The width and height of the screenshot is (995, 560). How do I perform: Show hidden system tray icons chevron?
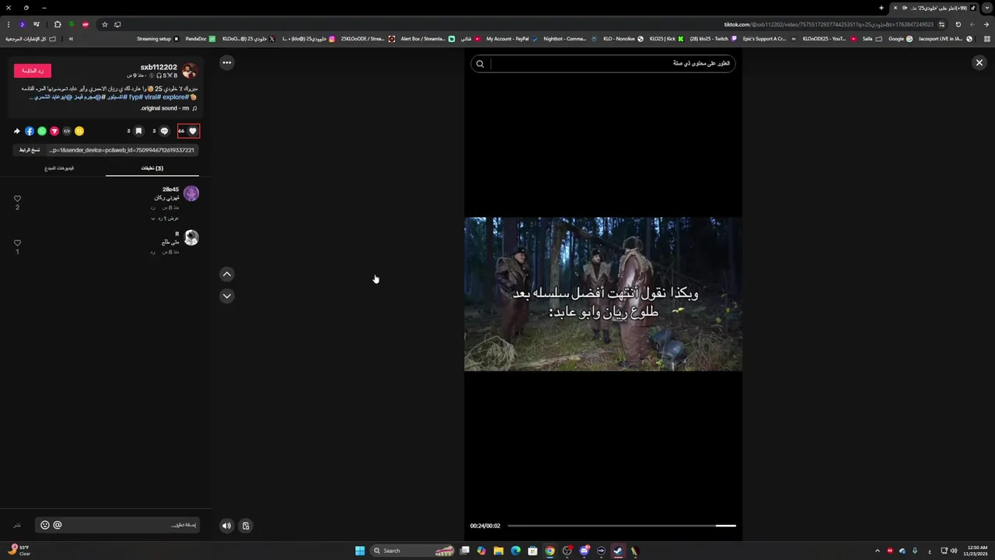point(878,551)
